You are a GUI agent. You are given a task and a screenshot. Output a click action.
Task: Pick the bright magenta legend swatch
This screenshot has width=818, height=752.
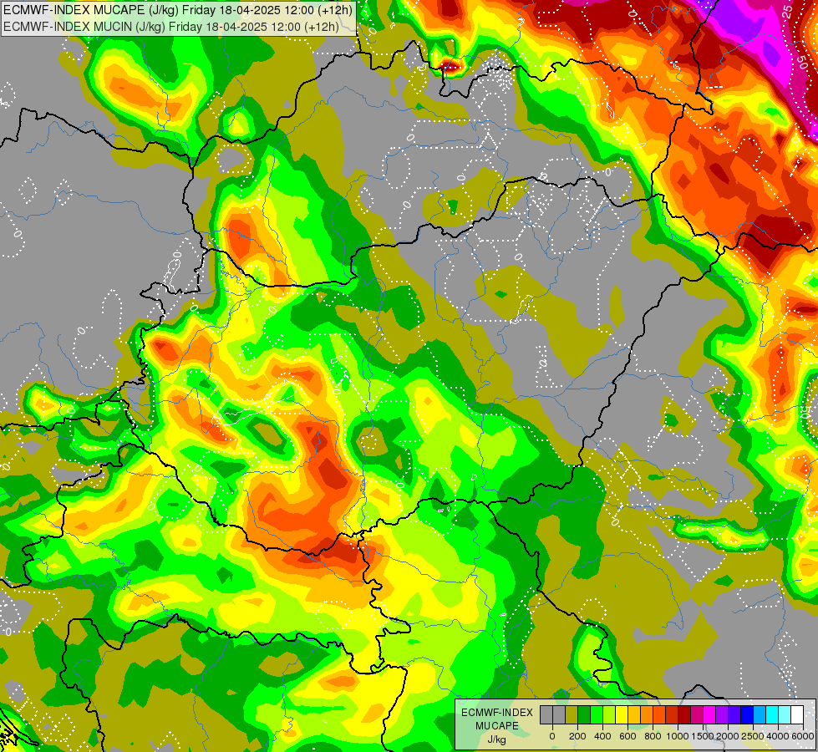coord(710,715)
